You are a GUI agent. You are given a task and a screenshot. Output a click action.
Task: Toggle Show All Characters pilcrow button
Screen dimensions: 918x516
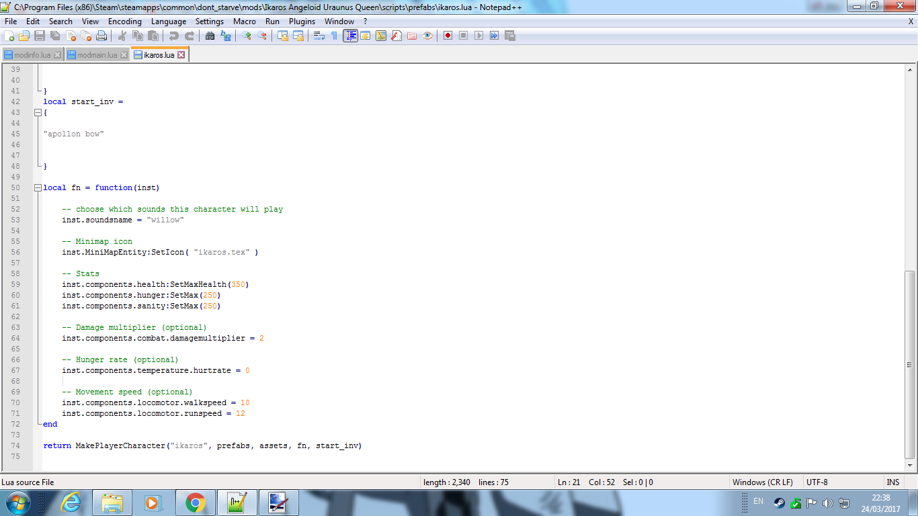(x=334, y=36)
